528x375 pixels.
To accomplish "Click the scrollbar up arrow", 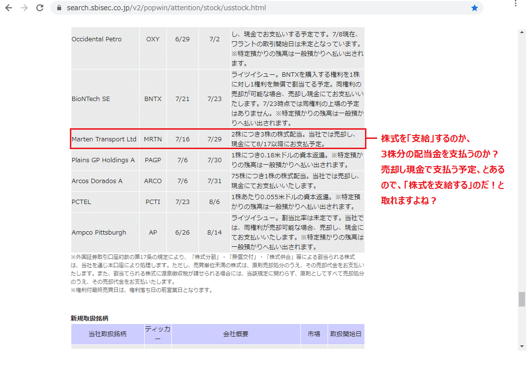I will point(522,33).
